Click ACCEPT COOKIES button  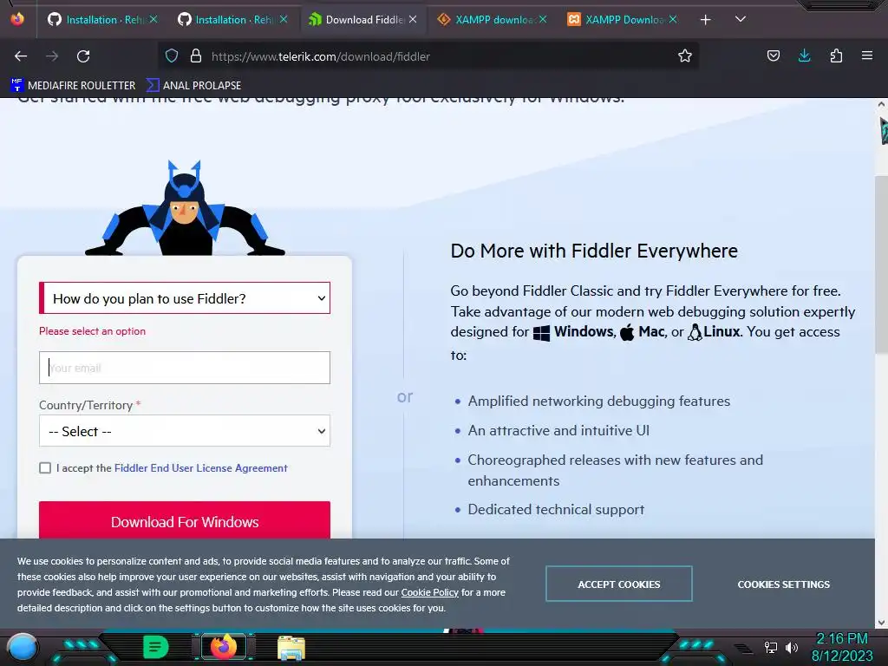[619, 584]
